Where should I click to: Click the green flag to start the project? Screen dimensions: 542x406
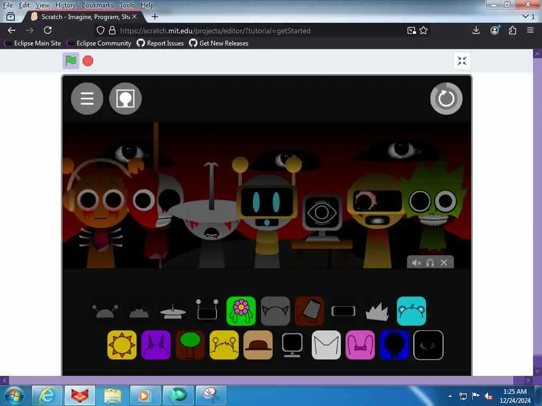pyautogui.click(x=71, y=61)
